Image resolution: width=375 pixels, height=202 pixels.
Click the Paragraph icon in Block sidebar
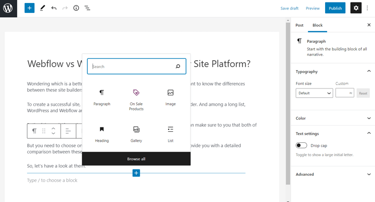pos(299,41)
